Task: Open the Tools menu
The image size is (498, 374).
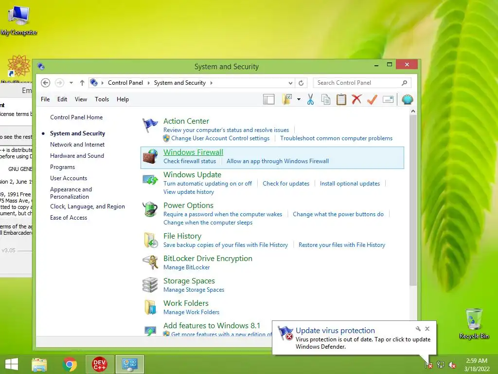Action: [102, 99]
